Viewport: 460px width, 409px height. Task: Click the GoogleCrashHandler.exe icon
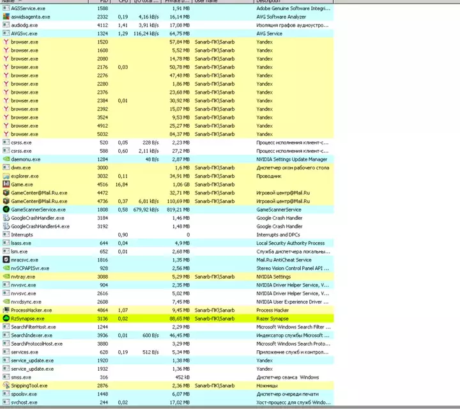(6, 218)
